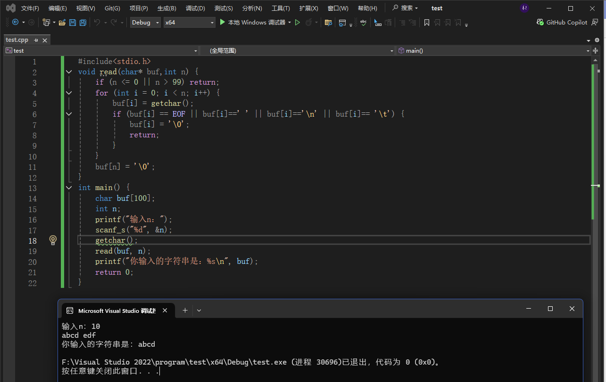Open the 工具(T) menu
The width and height of the screenshot is (606, 382).
point(281,8)
